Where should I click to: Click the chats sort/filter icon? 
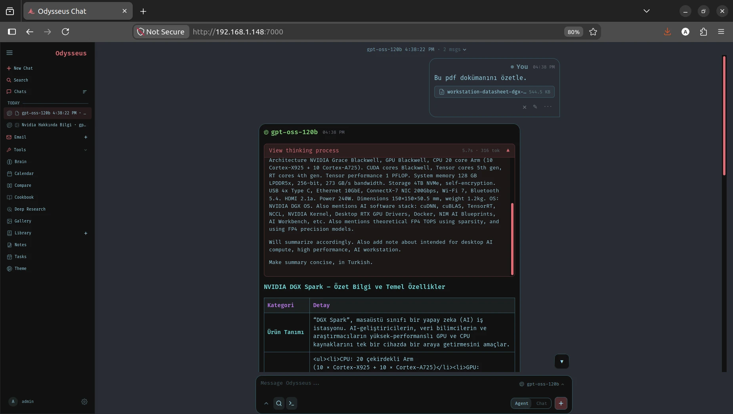point(84,92)
